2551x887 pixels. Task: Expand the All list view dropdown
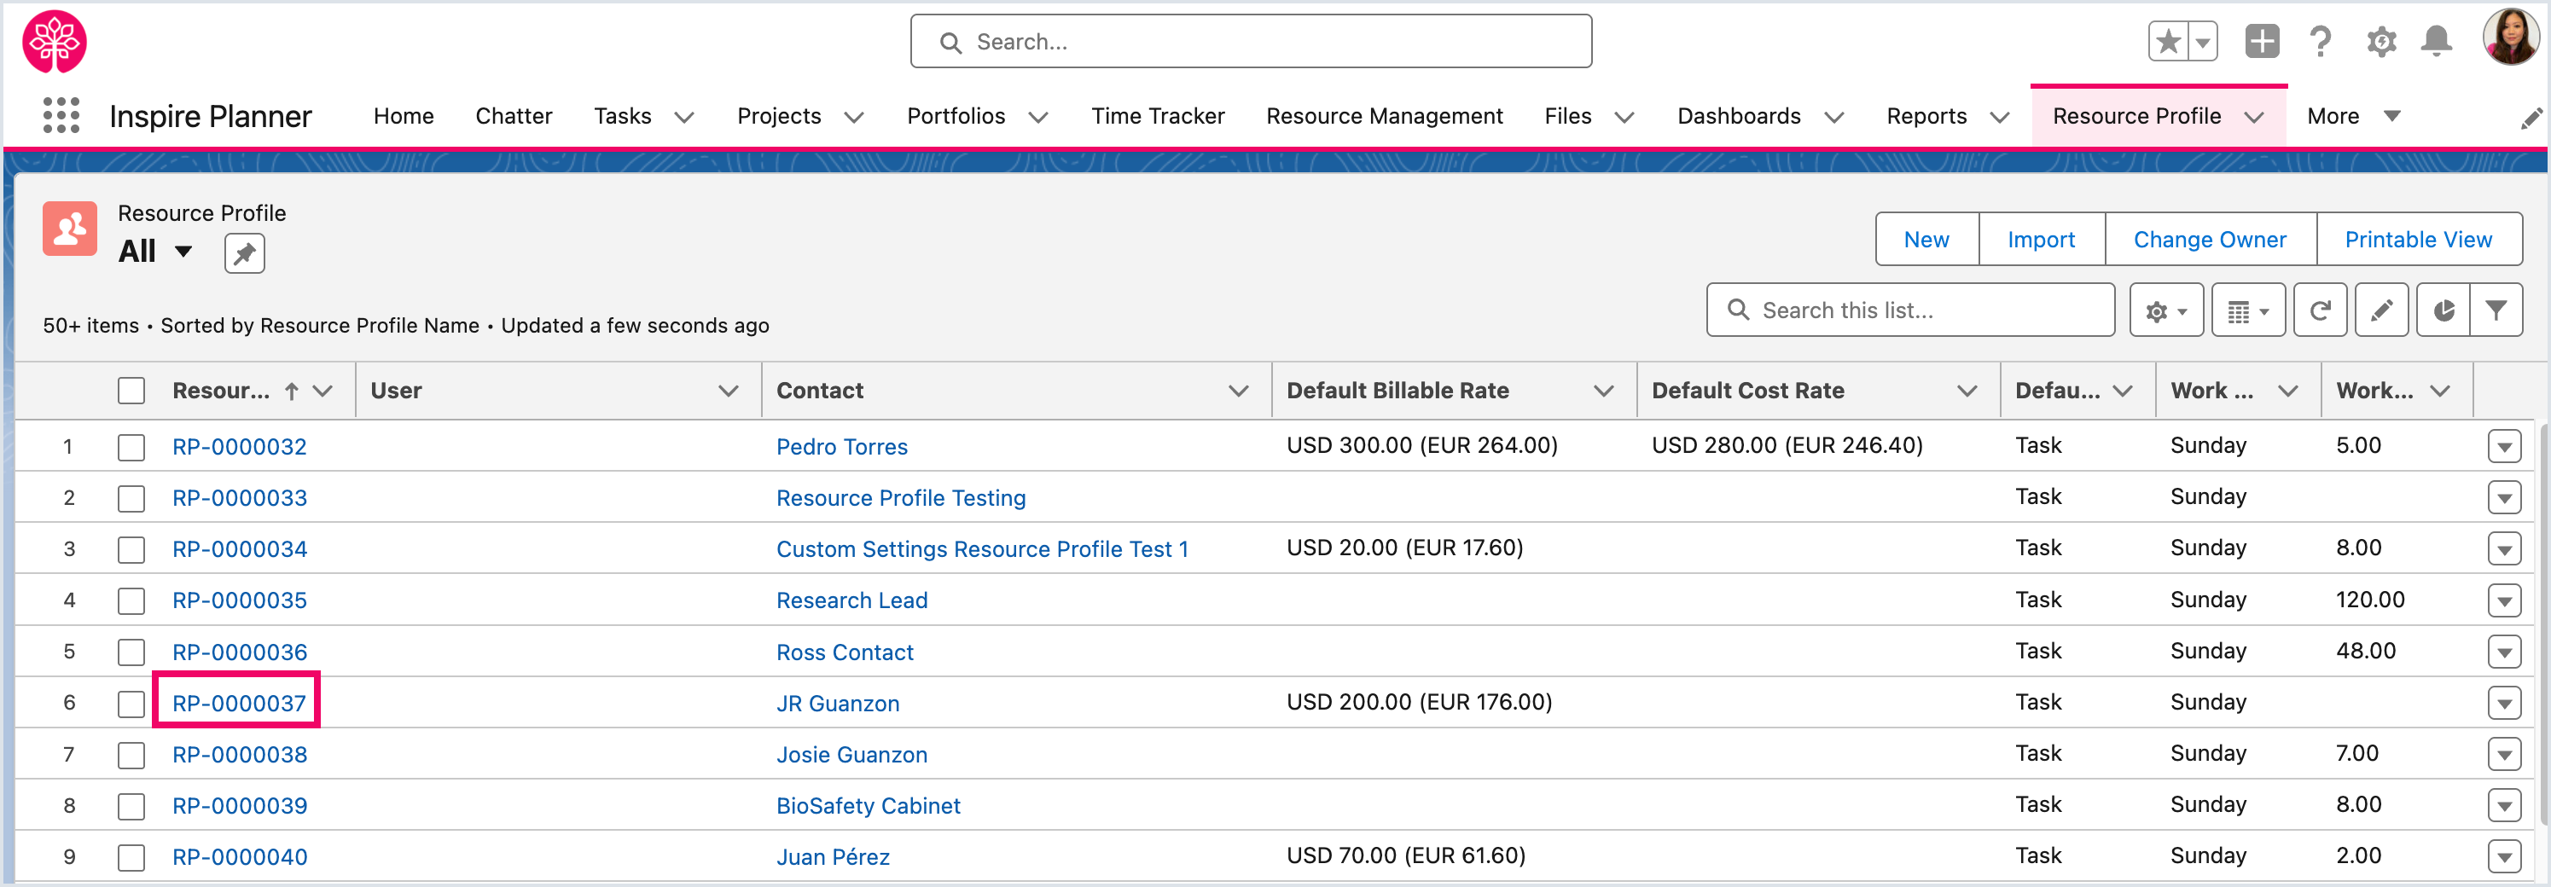click(x=183, y=252)
